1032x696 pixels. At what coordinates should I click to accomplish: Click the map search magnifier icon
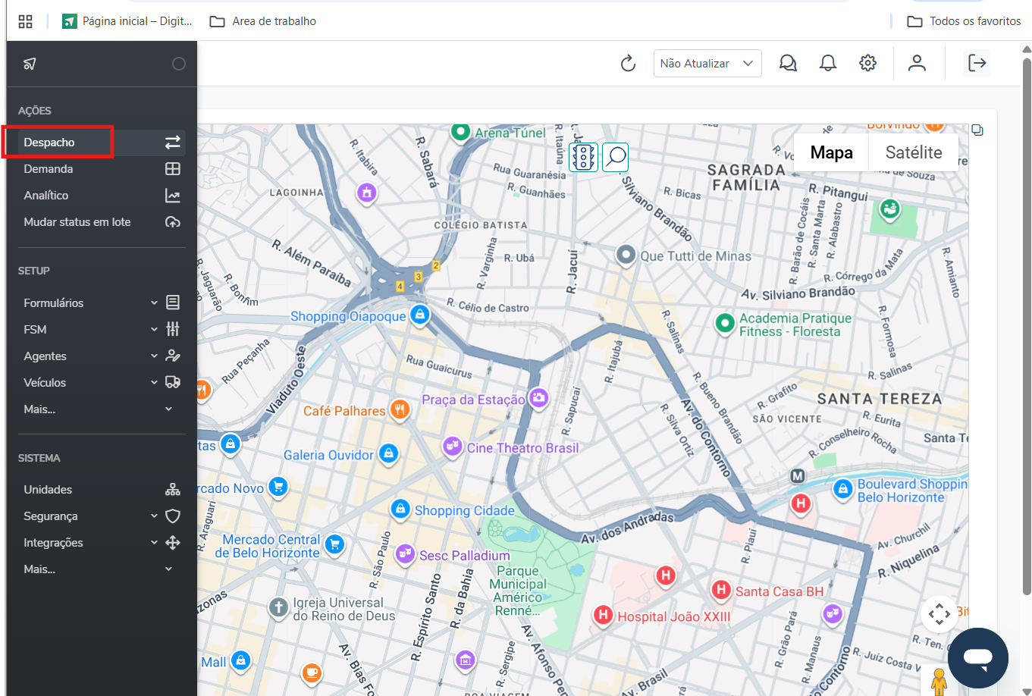(616, 157)
